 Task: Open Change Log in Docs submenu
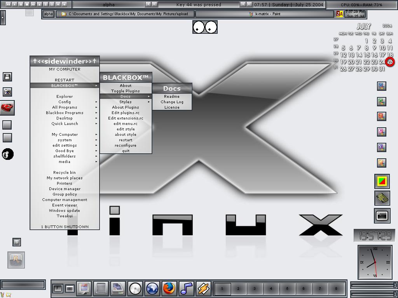[x=172, y=102]
